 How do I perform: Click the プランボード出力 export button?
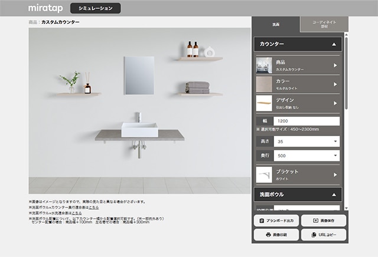pos(275,220)
